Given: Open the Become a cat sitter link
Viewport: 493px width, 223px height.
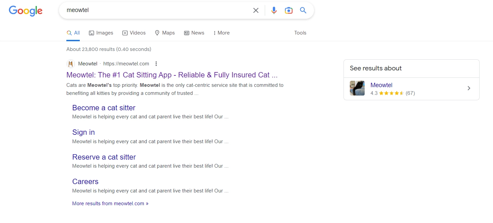Looking at the screenshot, I should [104, 108].
